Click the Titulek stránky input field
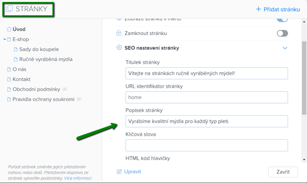This screenshot has width=307, height=183. click(207, 73)
